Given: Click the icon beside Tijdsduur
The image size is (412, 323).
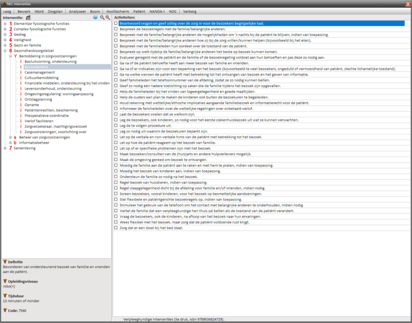Looking at the screenshot, I should (5, 296).
